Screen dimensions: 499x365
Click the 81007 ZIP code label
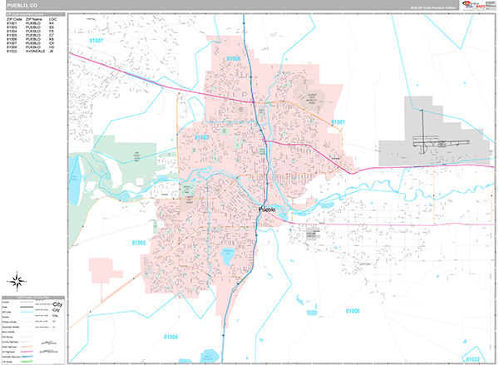97,40
